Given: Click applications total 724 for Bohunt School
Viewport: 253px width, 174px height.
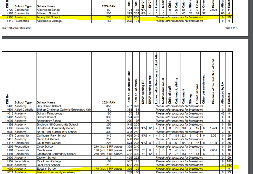Looking at the screenshot, I should pyautogui.click(x=129, y=117).
